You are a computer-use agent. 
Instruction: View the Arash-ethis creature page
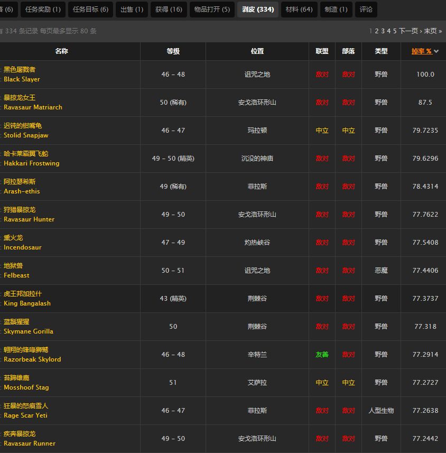[x=22, y=191]
